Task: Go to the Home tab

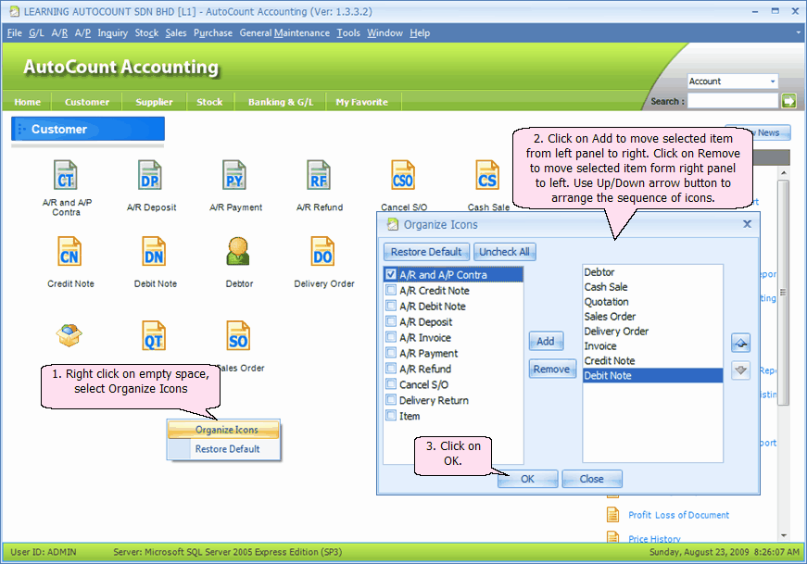Action: pos(27,102)
